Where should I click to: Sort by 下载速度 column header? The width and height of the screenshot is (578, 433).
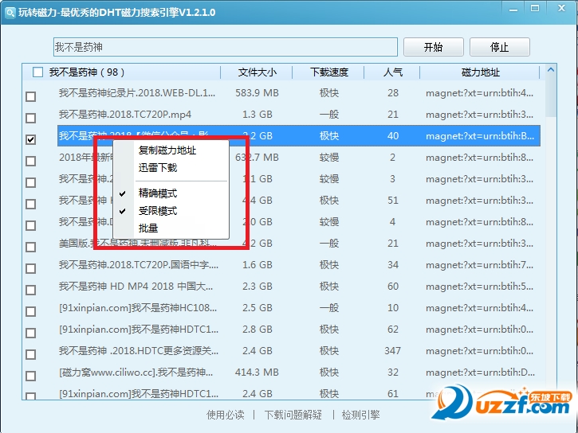point(328,72)
